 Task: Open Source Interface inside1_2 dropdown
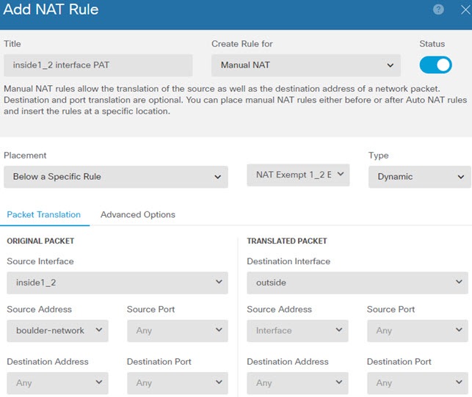click(117, 283)
